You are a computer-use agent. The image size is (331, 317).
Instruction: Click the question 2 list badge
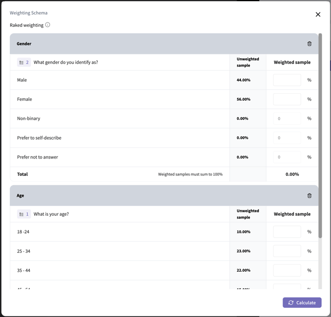point(24,62)
